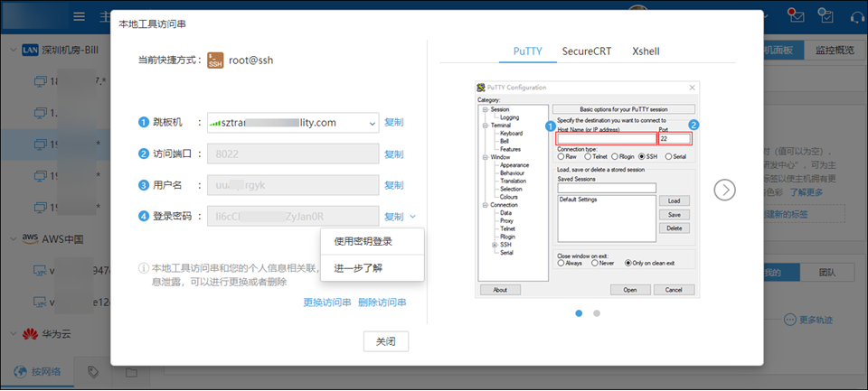Click the 登录密码 input field
Image resolution: width=868 pixels, height=391 pixels.
[x=293, y=217]
